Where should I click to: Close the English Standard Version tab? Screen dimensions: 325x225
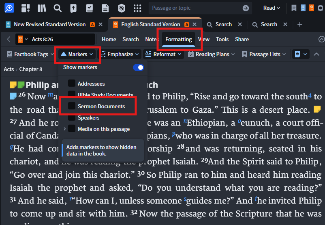[195, 24]
